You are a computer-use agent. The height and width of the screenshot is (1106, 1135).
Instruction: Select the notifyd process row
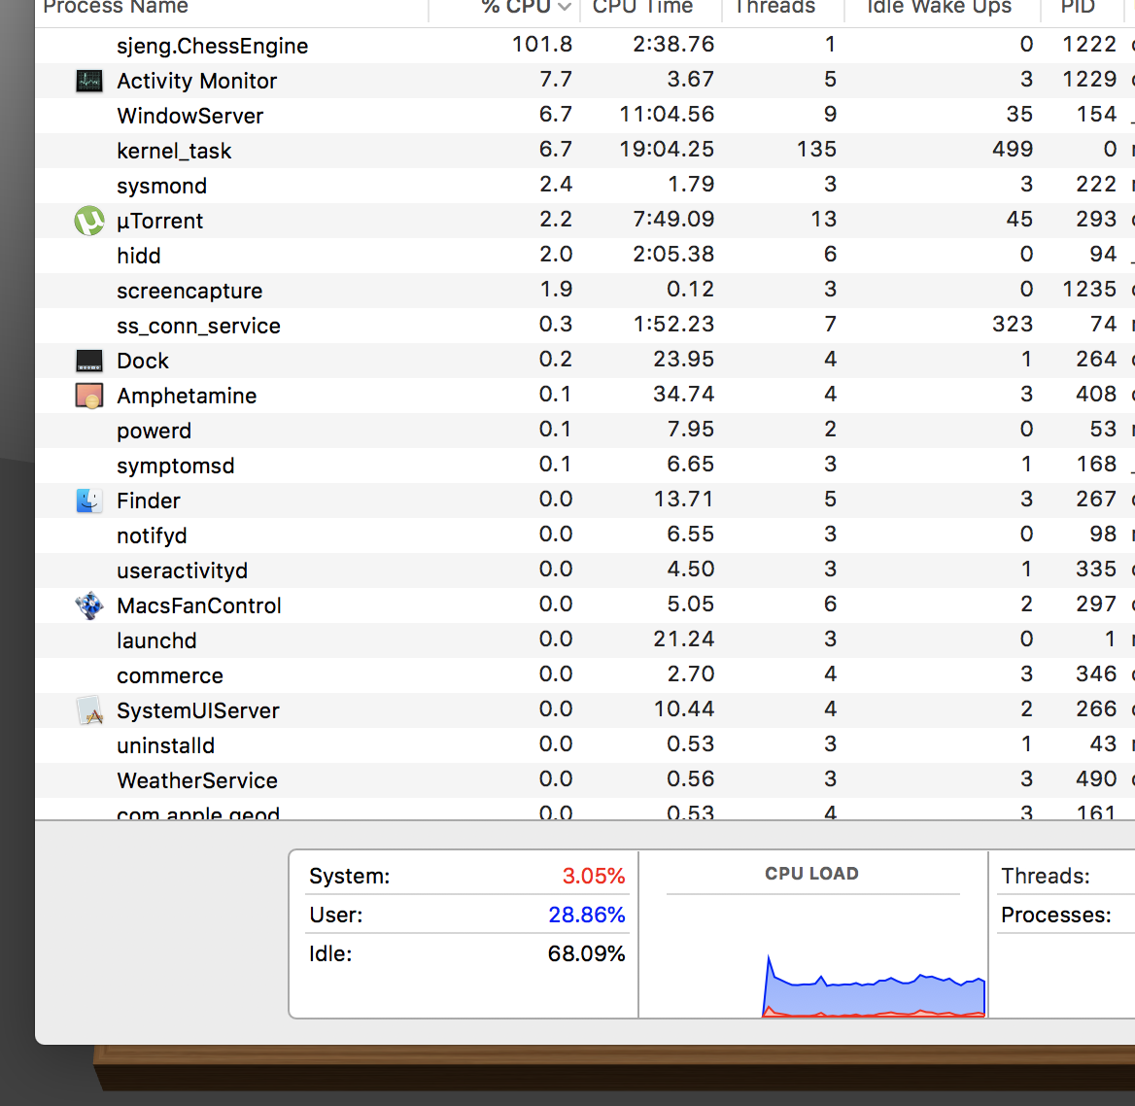coord(585,535)
